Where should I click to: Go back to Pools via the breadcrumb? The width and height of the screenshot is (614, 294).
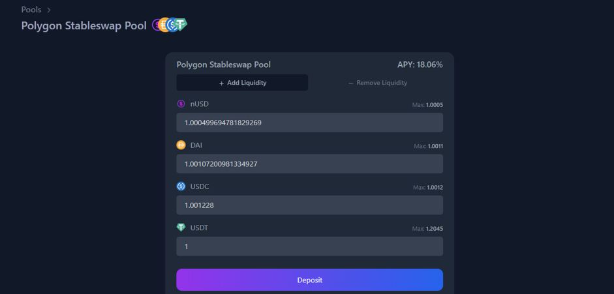tap(31, 10)
